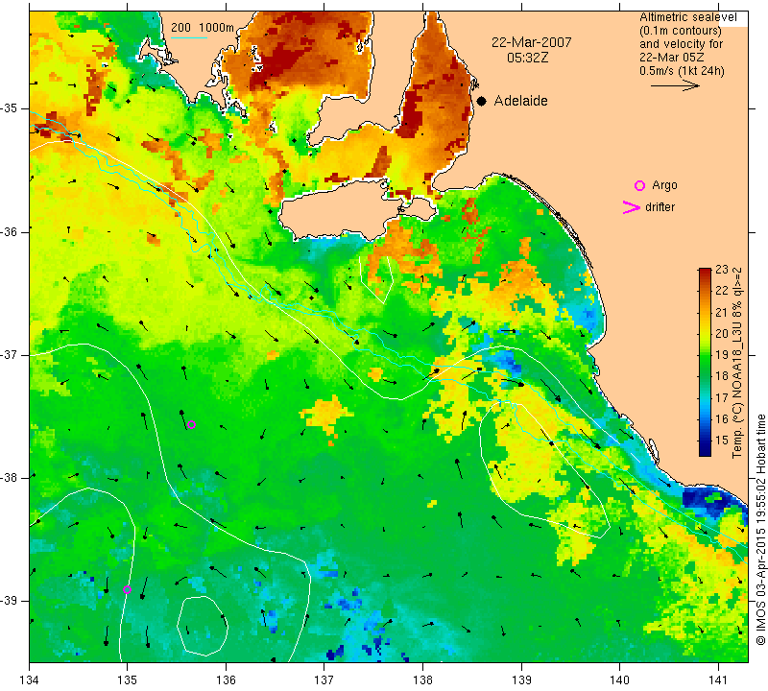Click the 138 longitude axis label
This screenshot has height=691, width=768.
[x=422, y=679]
